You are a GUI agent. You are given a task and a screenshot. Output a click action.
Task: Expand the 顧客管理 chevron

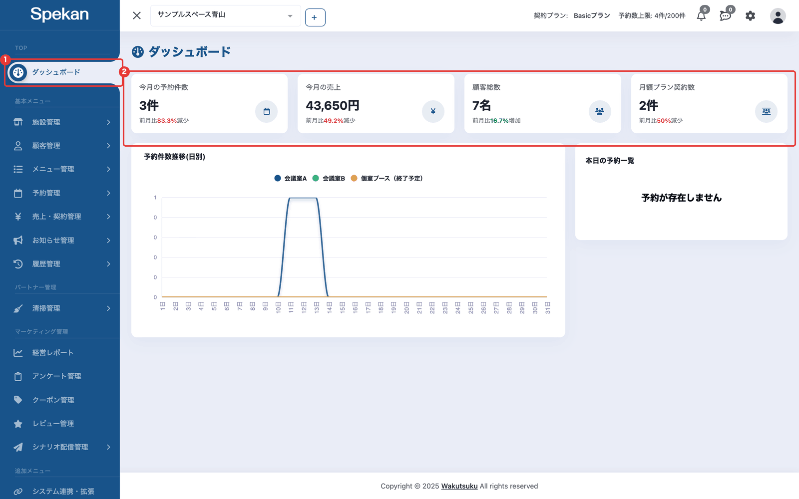108,146
